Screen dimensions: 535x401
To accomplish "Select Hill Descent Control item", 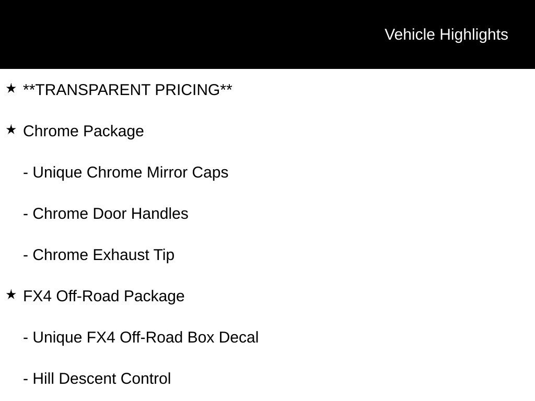I will (x=97, y=379).
